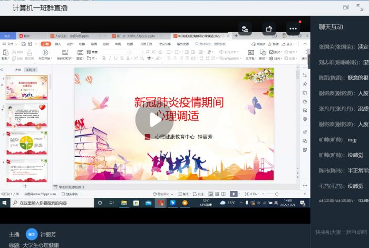Click the camera switch overlay icon
Viewport: 369px width, 248px height.
245,28
